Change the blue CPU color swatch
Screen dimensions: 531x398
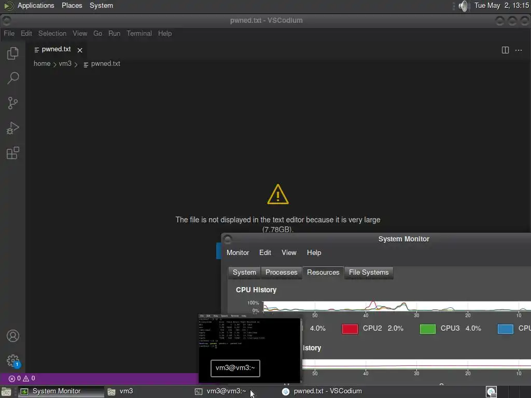coord(506,329)
